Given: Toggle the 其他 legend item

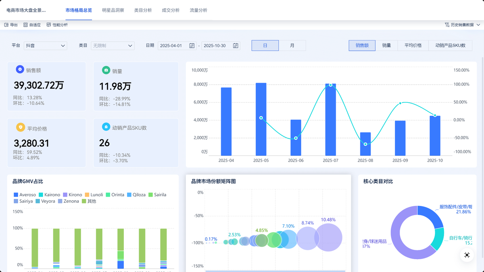Looking at the screenshot, I should [x=89, y=201].
